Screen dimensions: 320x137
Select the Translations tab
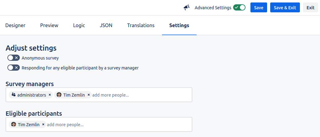click(141, 25)
